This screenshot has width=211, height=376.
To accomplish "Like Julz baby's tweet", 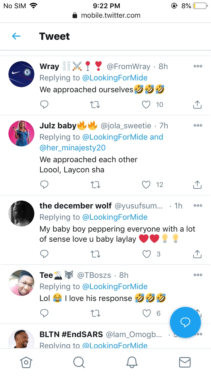I will point(146,184).
